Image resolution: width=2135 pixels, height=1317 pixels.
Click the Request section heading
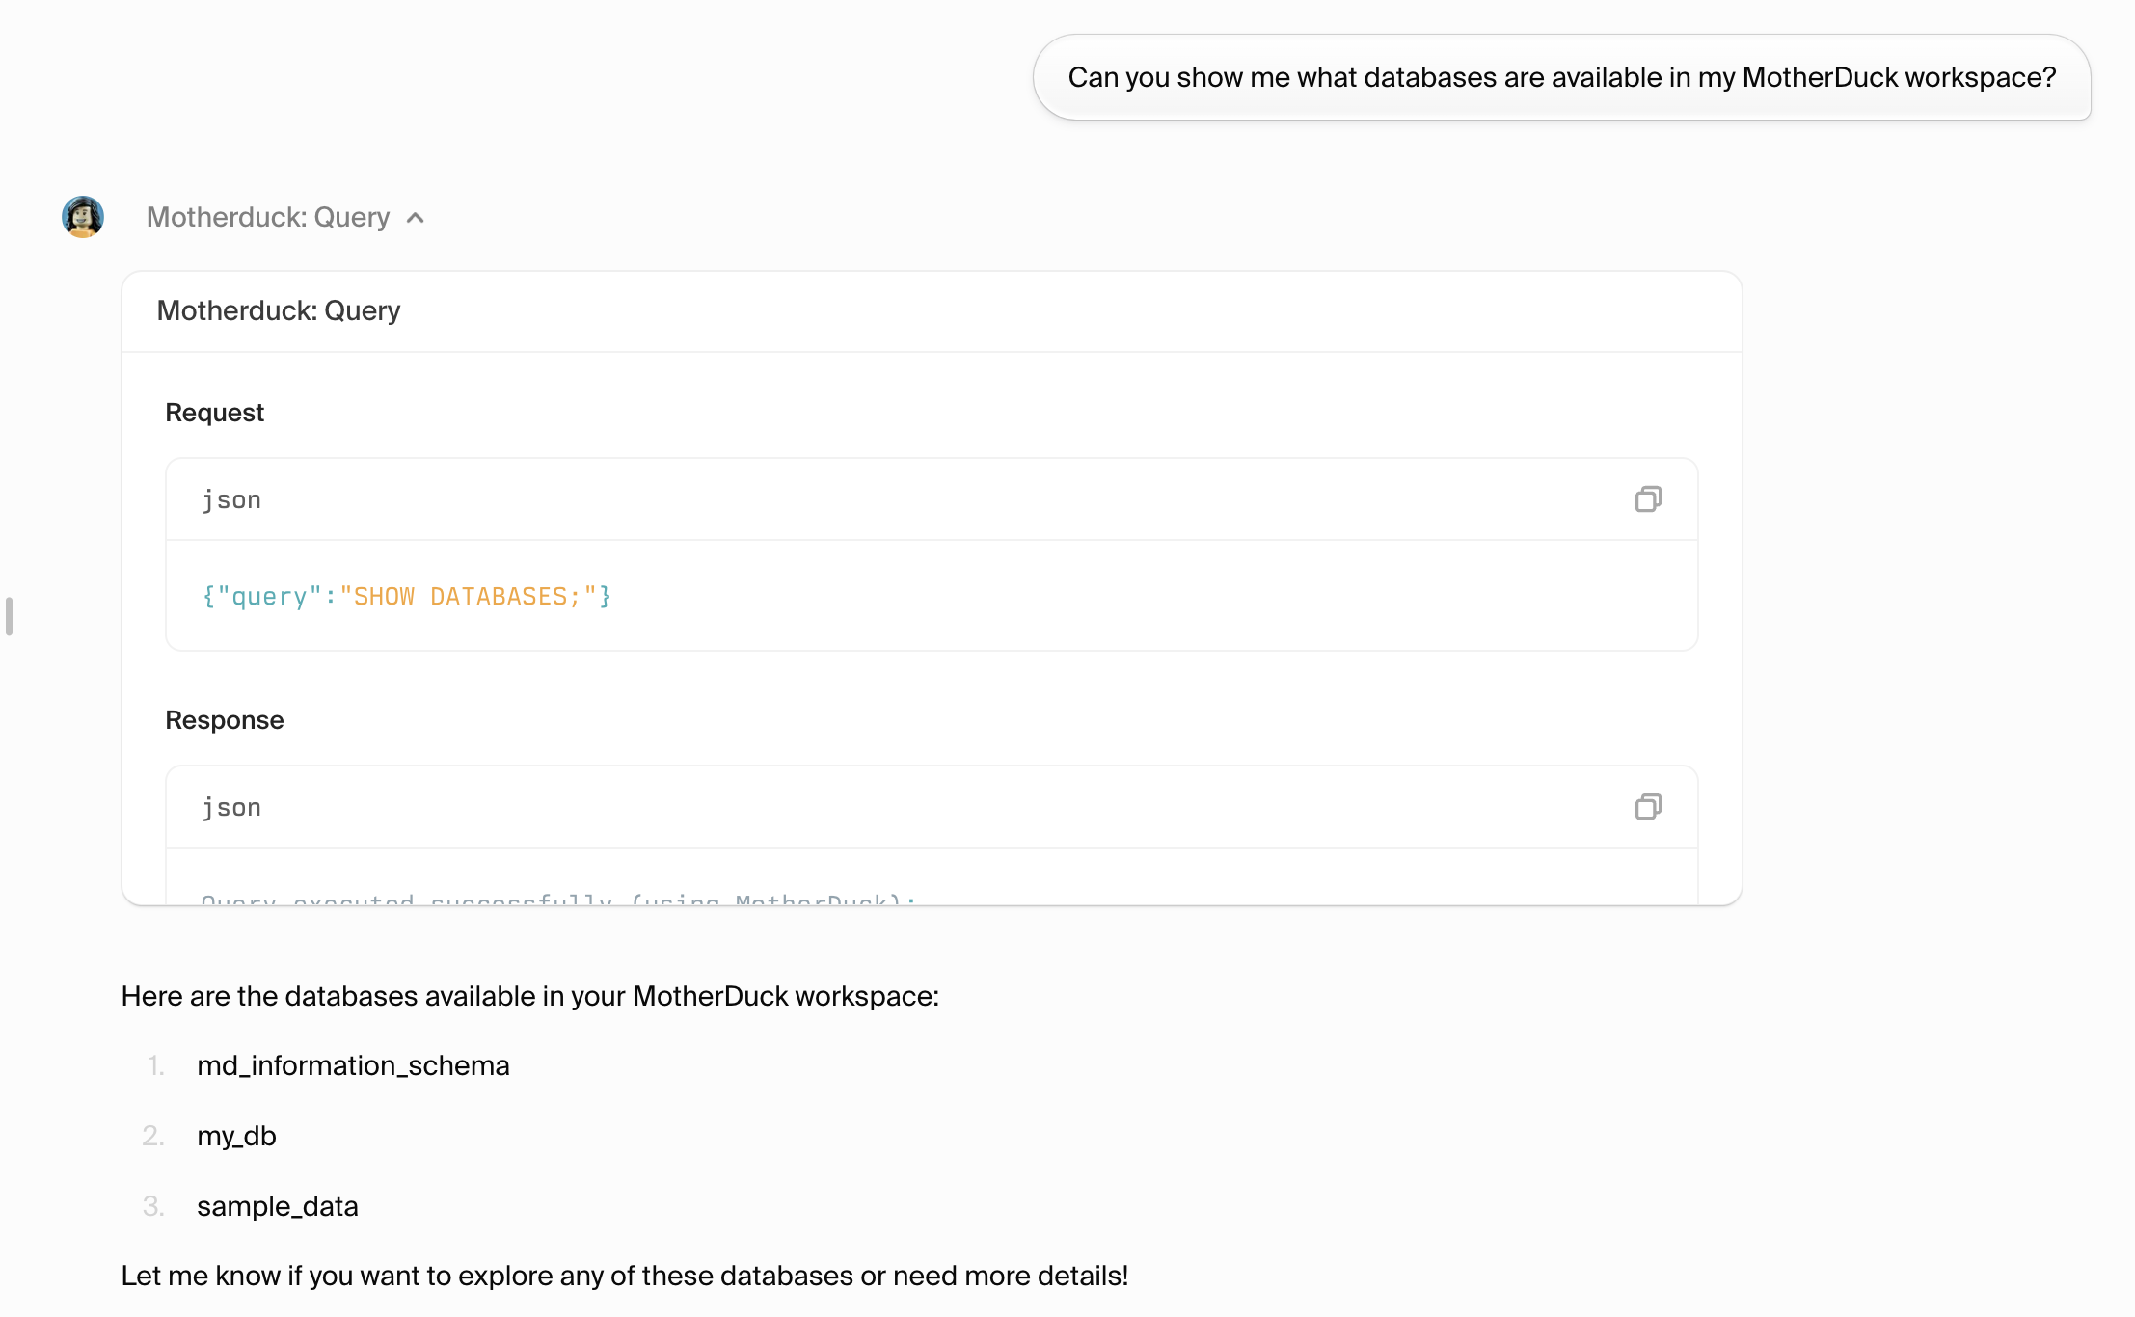point(214,413)
